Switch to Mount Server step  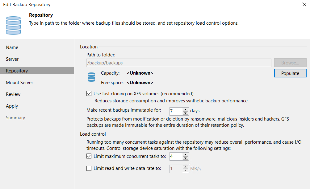pos(19,83)
